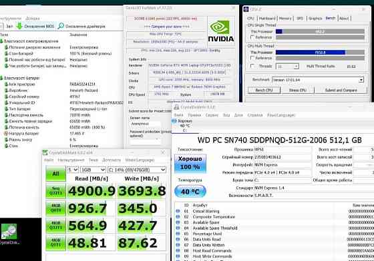Click the CPU Multi Thread This Processor bar
Image resolution: width=374 pixels, height=261 pixels.
click(320, 53)
